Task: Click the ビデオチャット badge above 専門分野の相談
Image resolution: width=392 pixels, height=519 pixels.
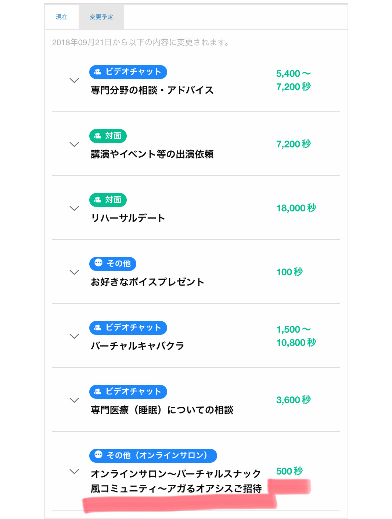Action: point(128,72)
